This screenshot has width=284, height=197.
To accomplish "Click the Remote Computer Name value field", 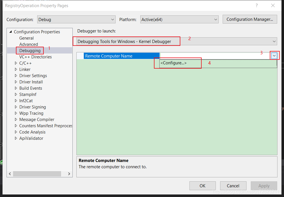I will point(216,56).
